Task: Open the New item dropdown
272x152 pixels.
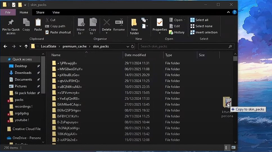Action: pos(144,20)
